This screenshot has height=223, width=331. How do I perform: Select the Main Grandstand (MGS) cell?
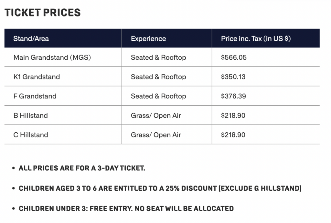point(52,57)
